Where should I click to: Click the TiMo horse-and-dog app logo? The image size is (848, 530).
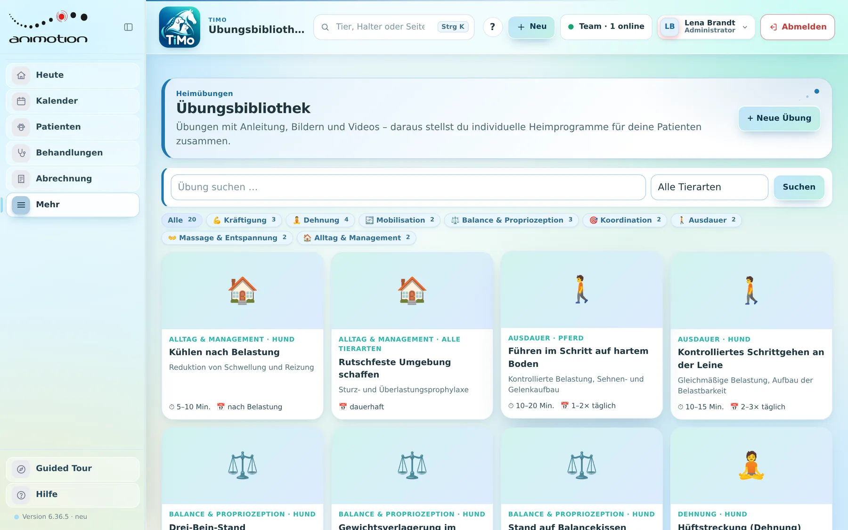click(179, 27)
